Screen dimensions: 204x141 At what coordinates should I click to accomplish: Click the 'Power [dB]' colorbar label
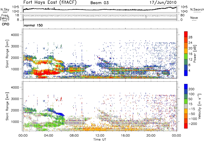click(195, 54)
